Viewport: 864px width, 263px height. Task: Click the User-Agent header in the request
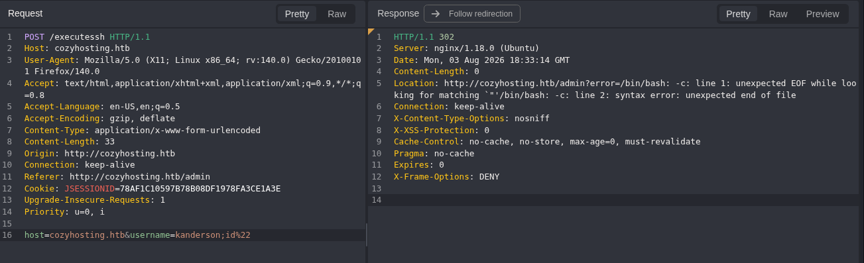[x=192, y=66]
